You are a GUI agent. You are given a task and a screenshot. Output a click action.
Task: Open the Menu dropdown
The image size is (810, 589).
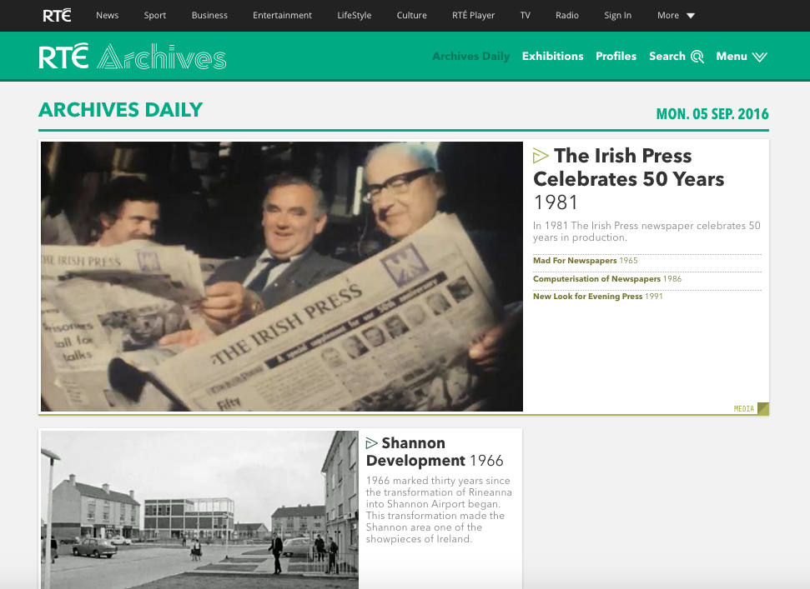(x=742, y=56)
